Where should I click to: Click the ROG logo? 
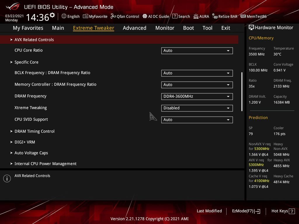click(x=13, y=7)
